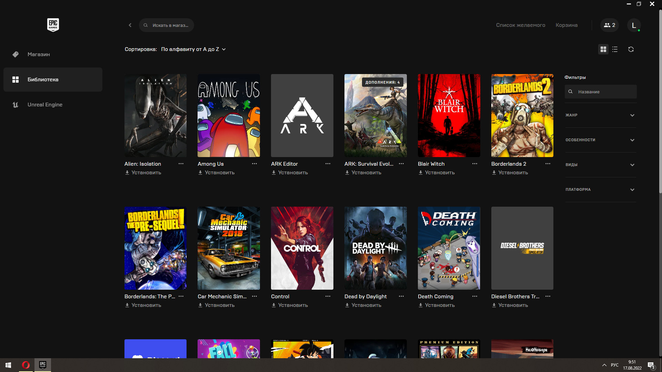Open more options for Borderlands: The Pre-Sequel

[x=181, y=296]
